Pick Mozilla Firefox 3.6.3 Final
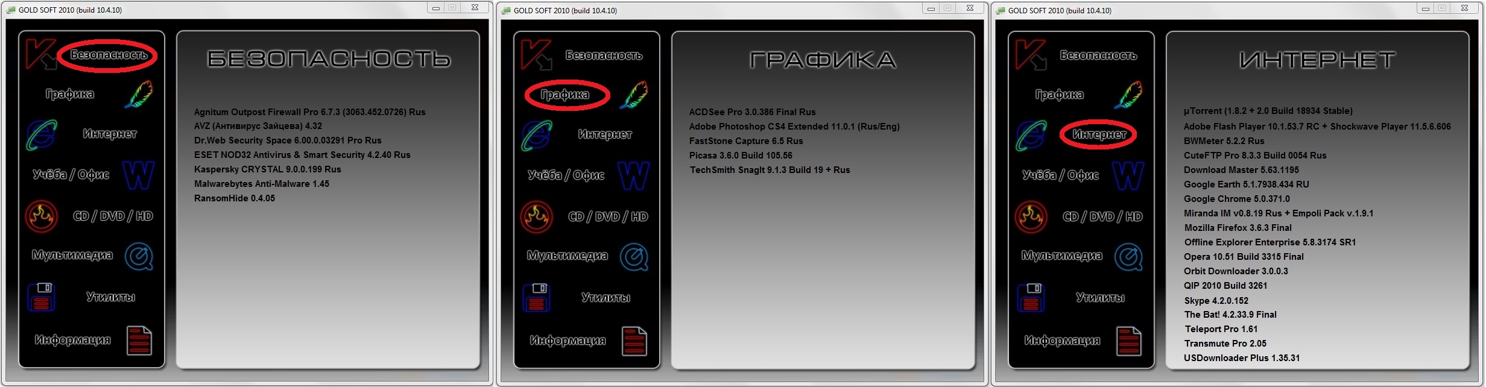This screenshot has width=1486, height=387. 1238,228
